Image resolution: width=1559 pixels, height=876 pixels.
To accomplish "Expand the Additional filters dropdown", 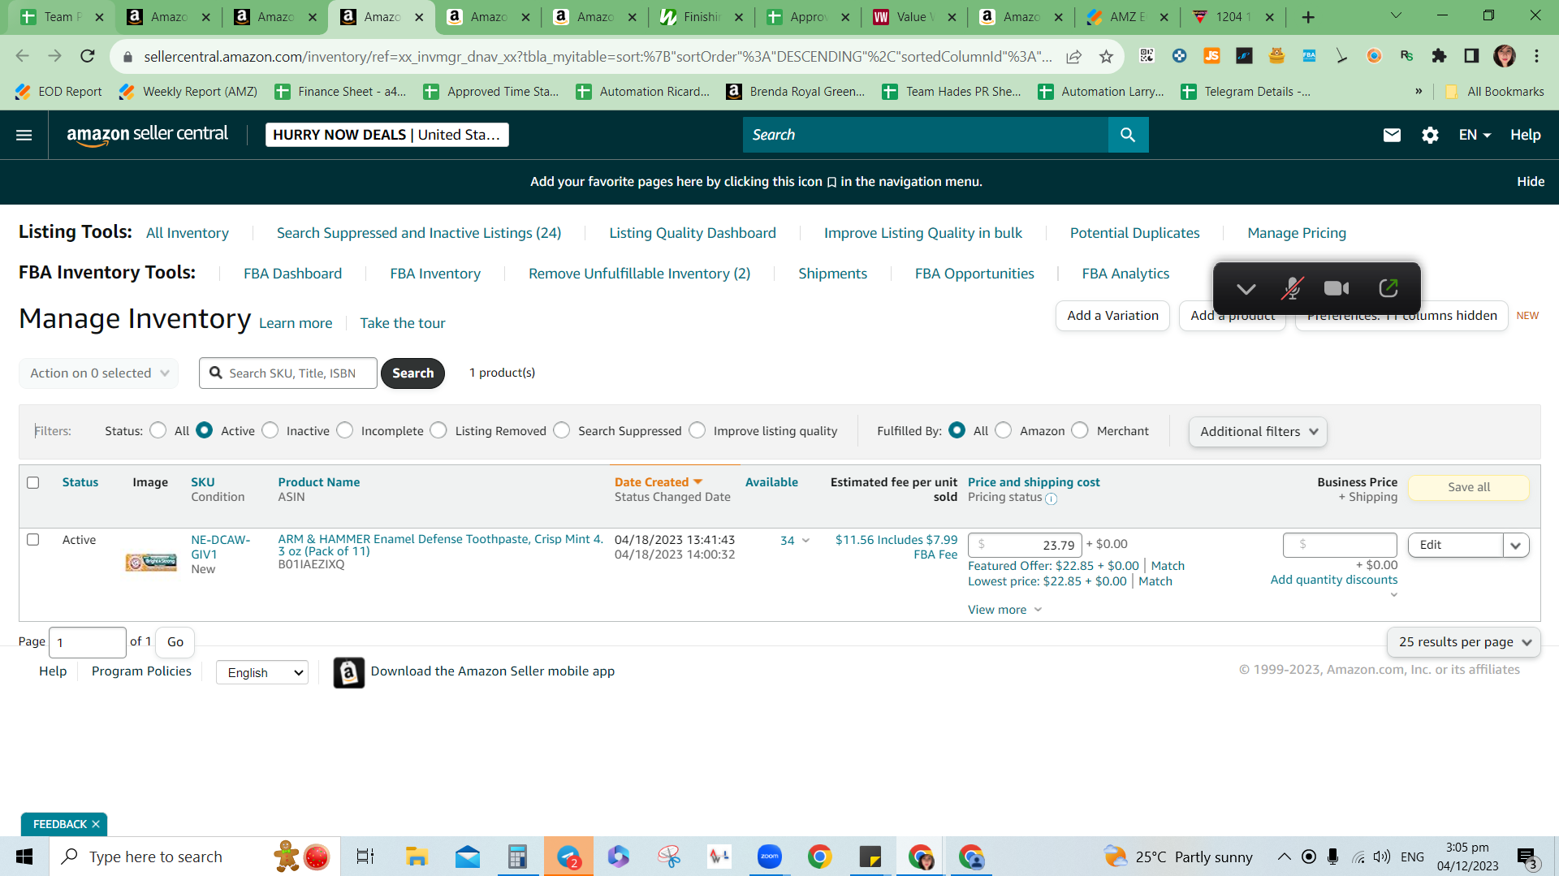I will (1258, 432).
